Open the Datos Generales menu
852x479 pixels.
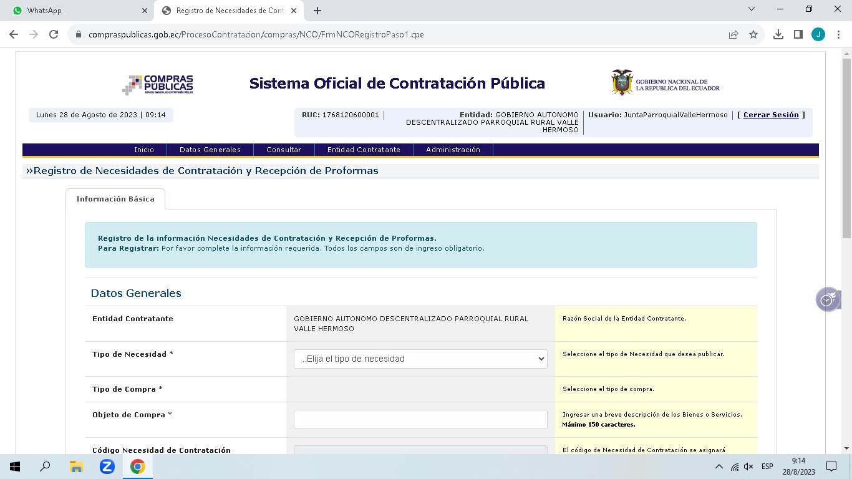(x=210, y=150)
